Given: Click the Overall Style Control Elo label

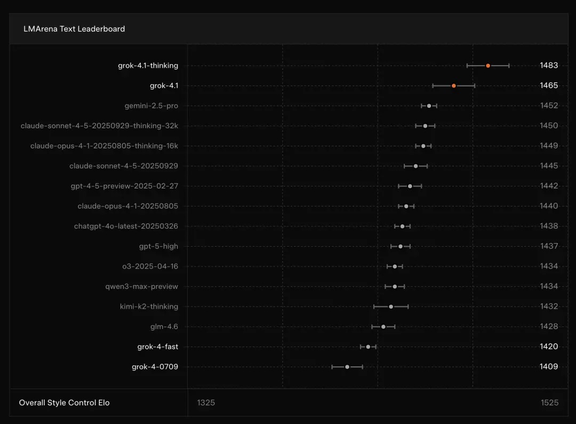Looking at the screenshot, I should [x=66, y=403].
